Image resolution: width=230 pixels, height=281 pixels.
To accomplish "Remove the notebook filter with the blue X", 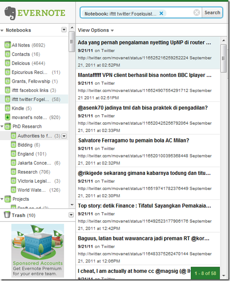I will (x=161, y=13).
